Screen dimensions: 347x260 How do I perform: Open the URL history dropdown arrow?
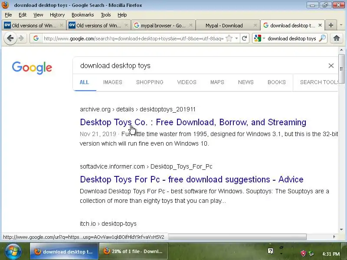236,39
